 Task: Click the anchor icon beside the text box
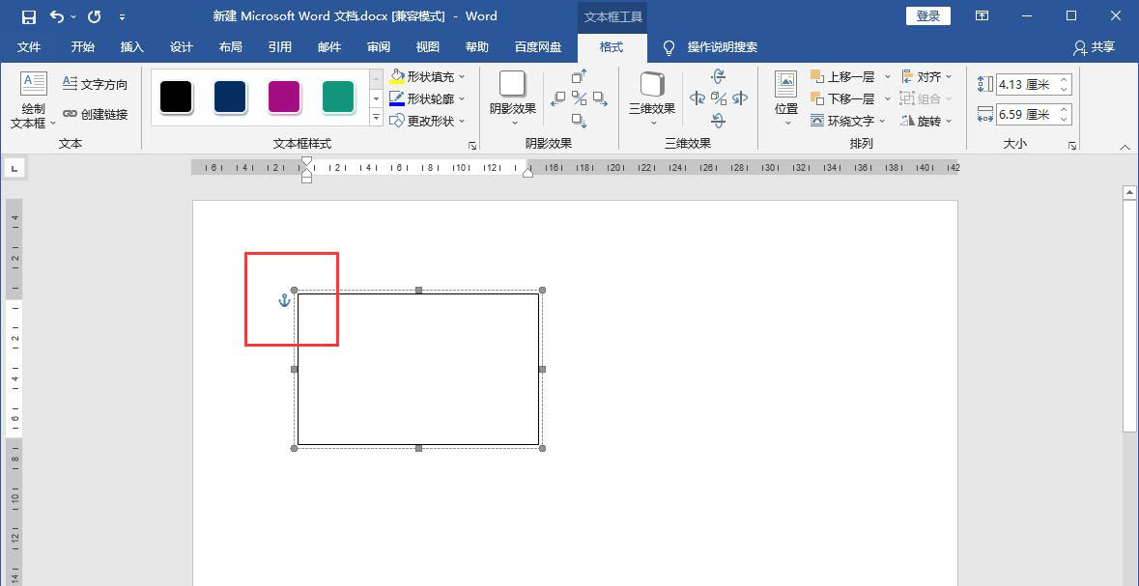pos(284,301)
